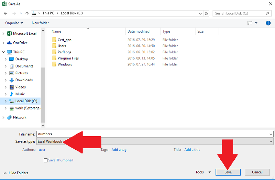The width and height of the screenshot is (275, 180).
Task: Open the Tools dropdown menu
Action: click(x=203, y=172)
